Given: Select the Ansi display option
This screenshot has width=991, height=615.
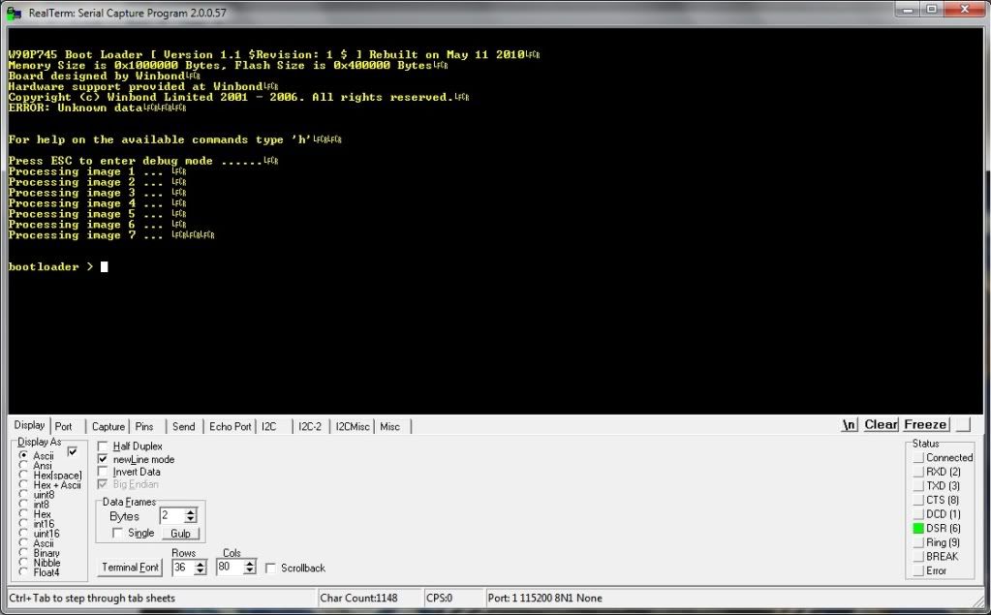Looking at the screenshot, I should point(23,466).
